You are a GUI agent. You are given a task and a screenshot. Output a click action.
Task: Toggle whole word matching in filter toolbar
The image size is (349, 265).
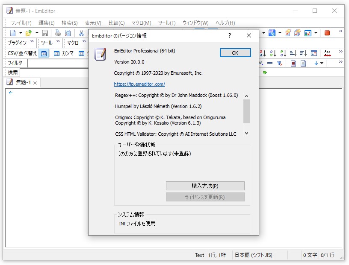[x=260, y=63]
